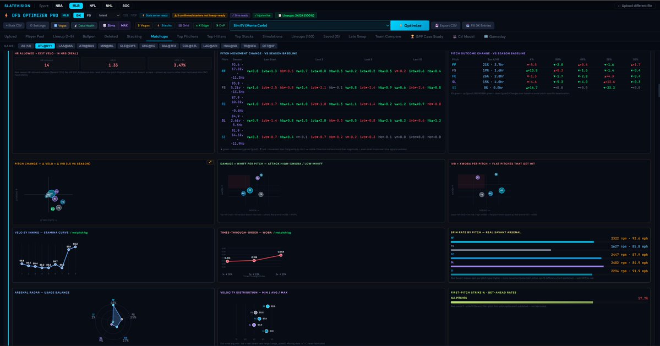The width and height of the screenshot is (660, 346).
Task: Click the lightning bolt DFS Optimizer Pro logo
Action: click(x=6, y=15)
